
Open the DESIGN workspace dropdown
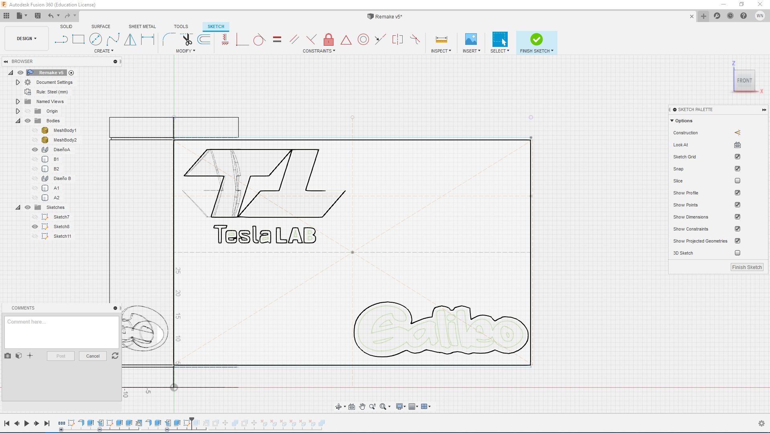(x=26, y=38)
